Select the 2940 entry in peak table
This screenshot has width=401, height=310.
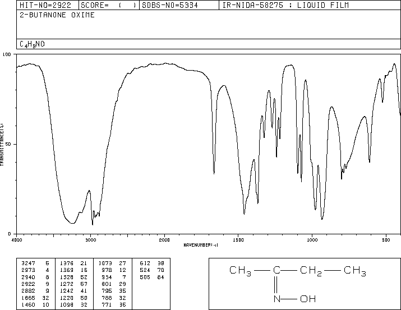[x=35, y=277]
